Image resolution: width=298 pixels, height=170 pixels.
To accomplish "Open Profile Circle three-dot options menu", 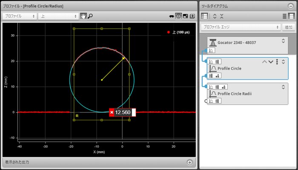I will click(277, 62).
